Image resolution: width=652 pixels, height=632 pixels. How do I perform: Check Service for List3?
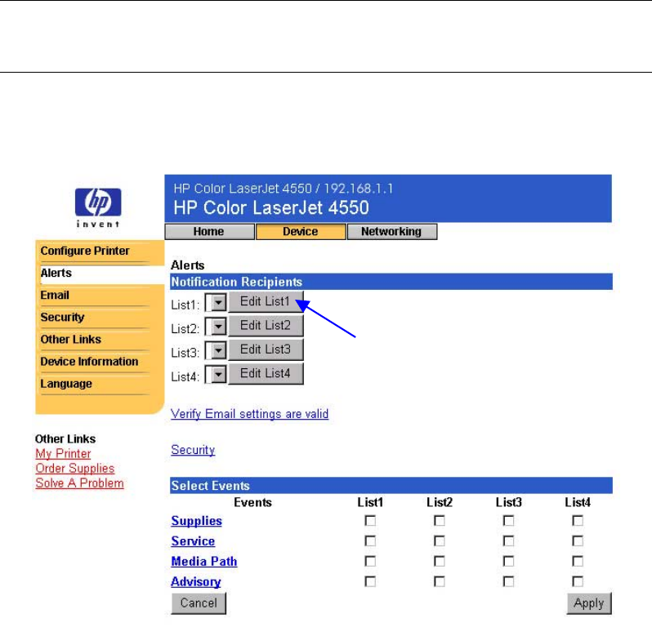point(508,541)
